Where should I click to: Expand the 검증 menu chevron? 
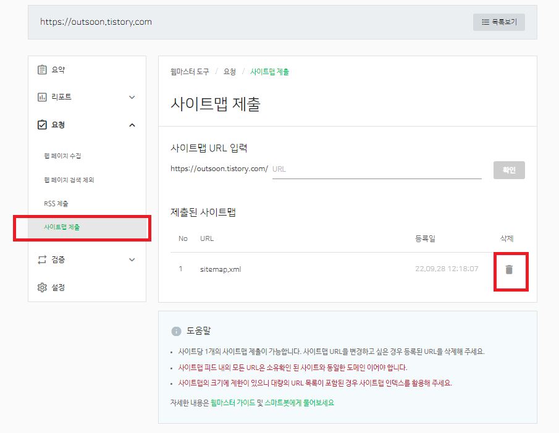pyautogui.click(x=132, y=260)
